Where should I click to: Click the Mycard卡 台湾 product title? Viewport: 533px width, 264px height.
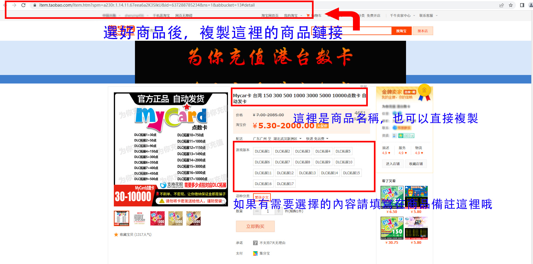(x=299, y=98)
